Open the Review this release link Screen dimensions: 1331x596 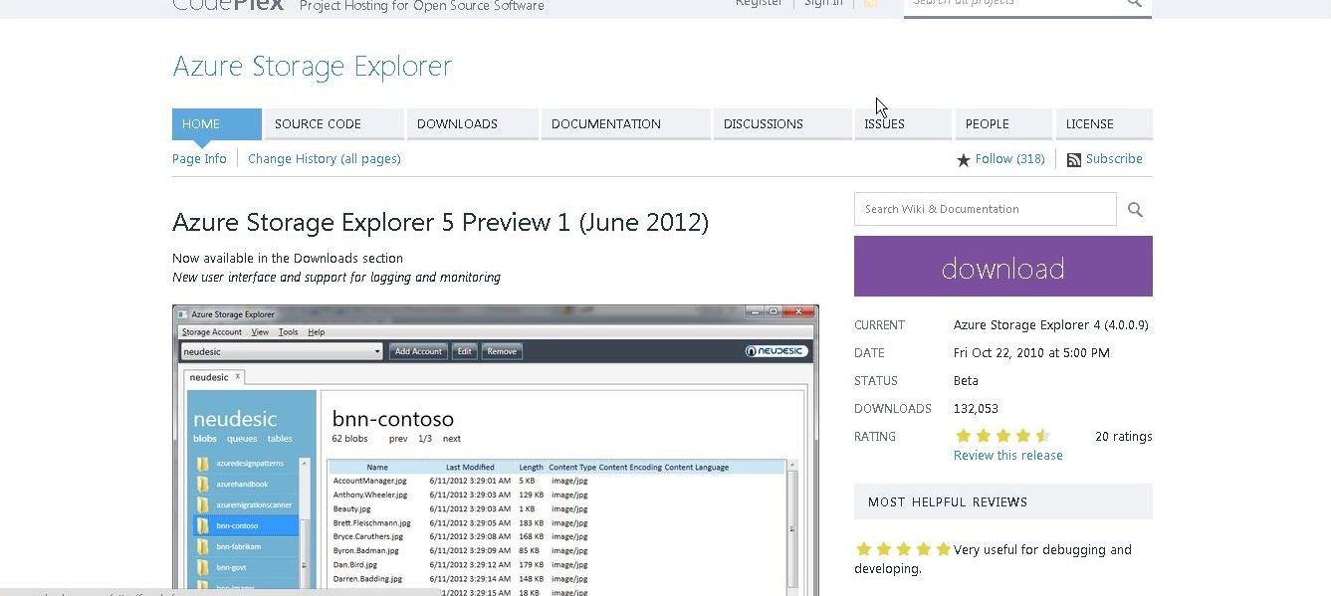(x=1008, y=456)
